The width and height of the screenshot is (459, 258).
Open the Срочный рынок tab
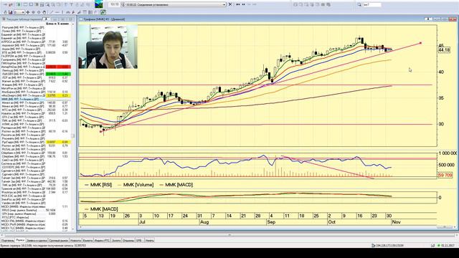59,241
